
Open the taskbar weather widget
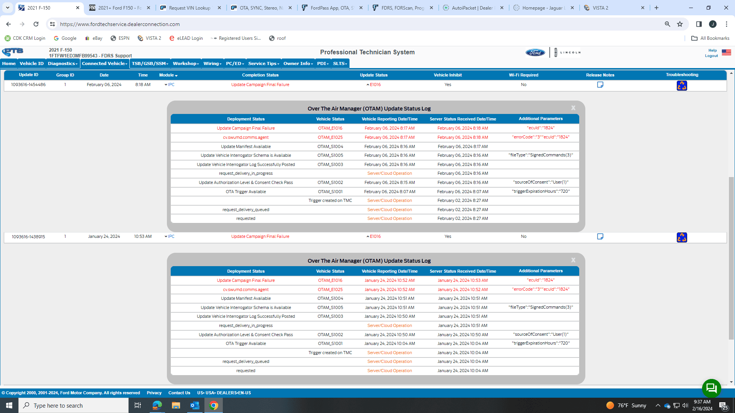[626, 405]
